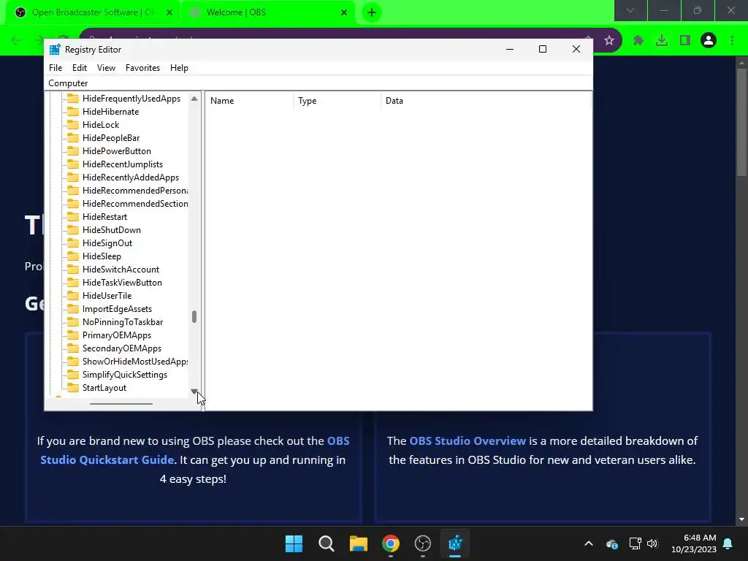
Task: Open Chrome profile avatar
Action: [709, 41]
